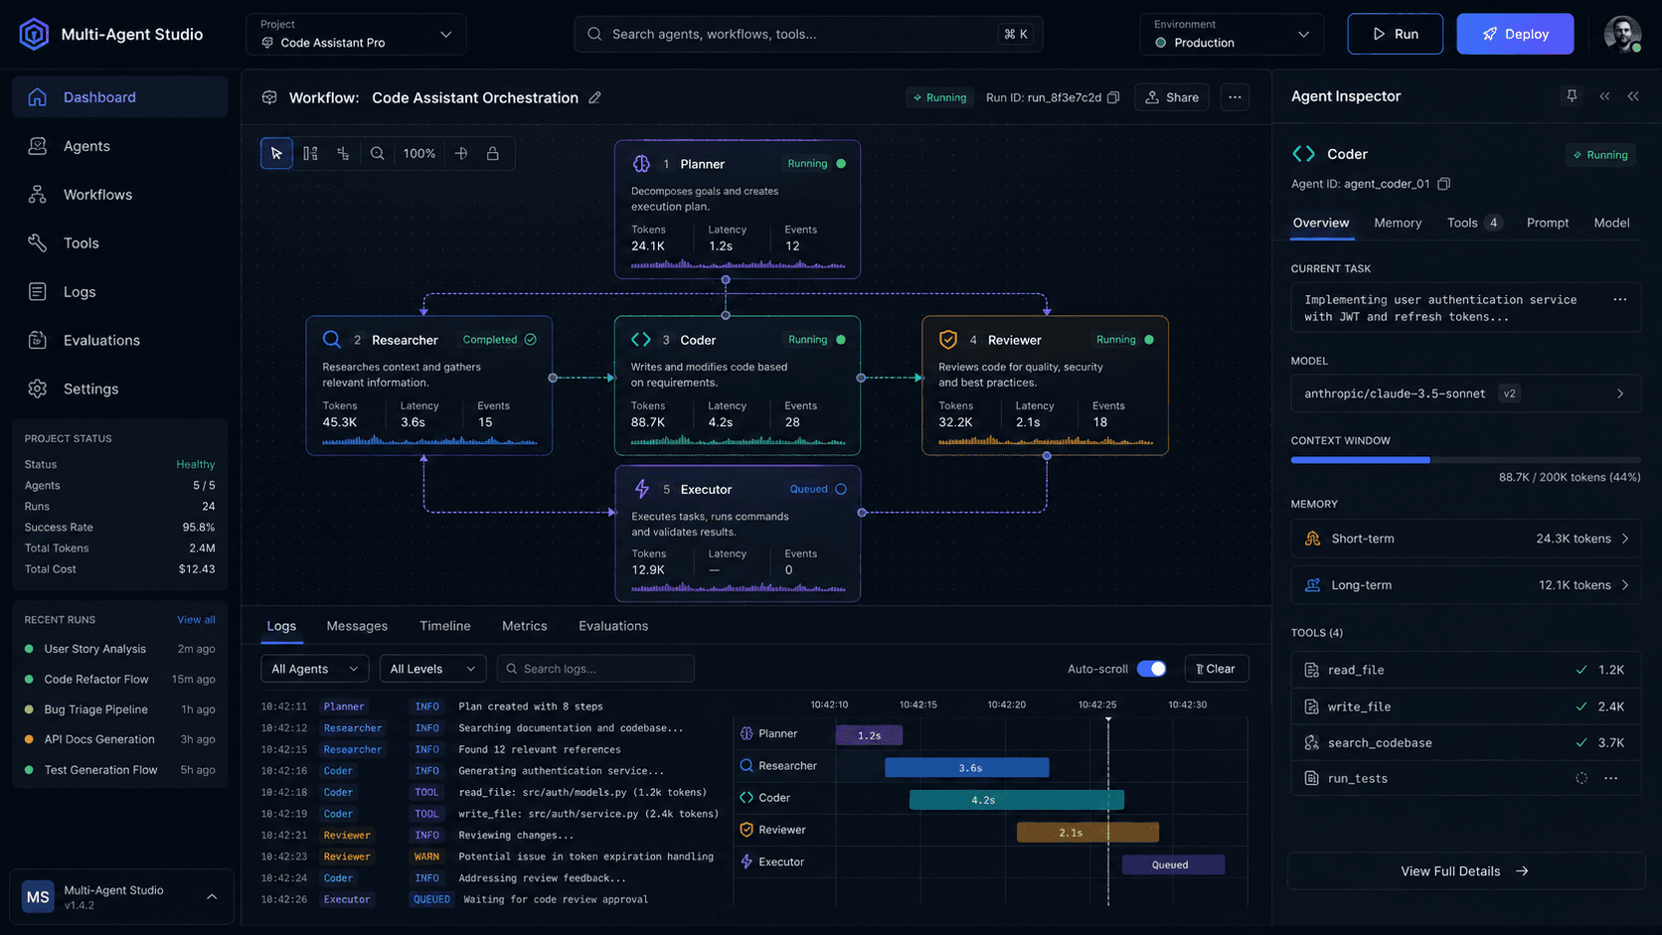Click the zoom magnifier icon in canvas toolbar
The height and width of the screenshot is (935, 1662).
377,153
